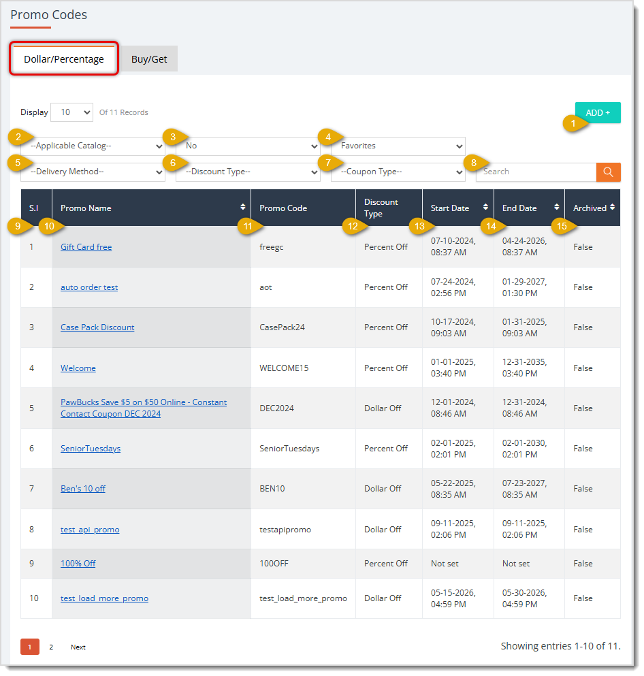Open the Favorites dropdown
This screenshot has height=676, width=644.
pos(398,146)
